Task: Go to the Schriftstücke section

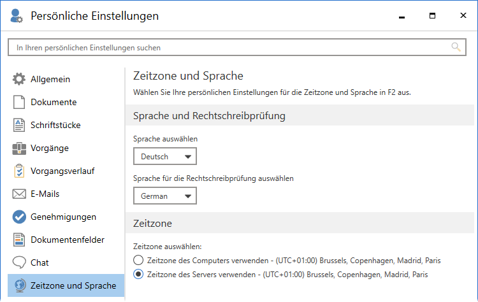Action: click(66, 125)
